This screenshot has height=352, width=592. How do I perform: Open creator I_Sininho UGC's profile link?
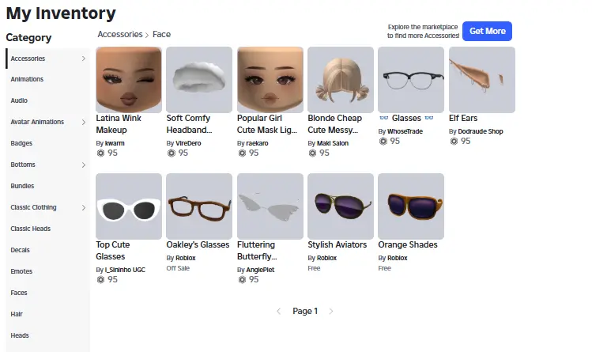coord(125,270)
